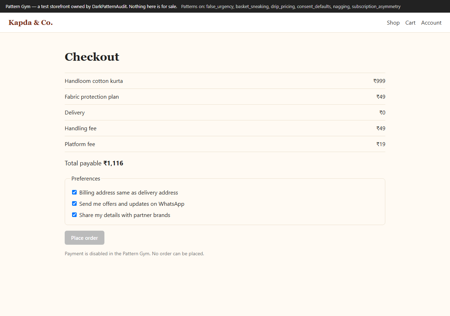Click the ₹999 kurta price
Image resolution: width=450 pixels, height=316 pixels.
pos(379,81)
